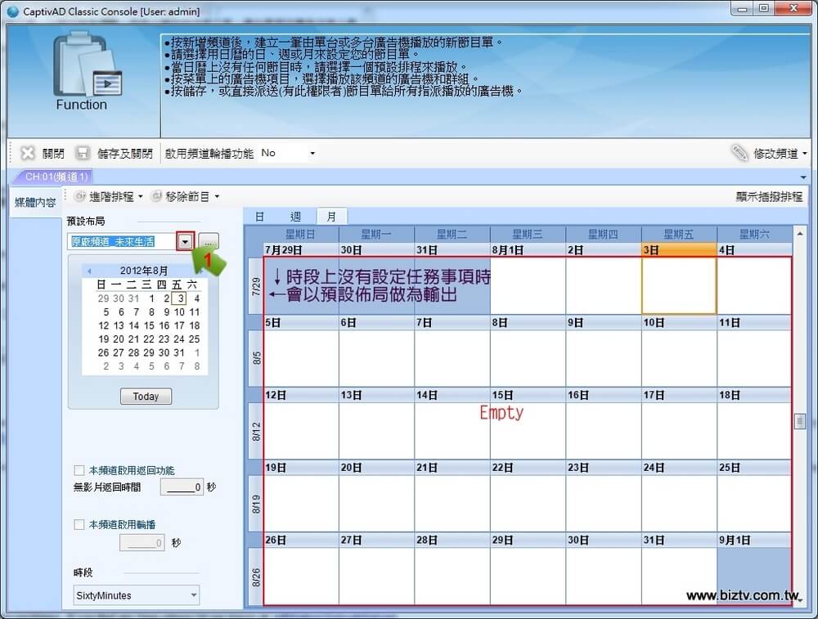Open the 啟用頻道輪播功能 No dropdown
This screenshot has width=818, height=619.
click(288, 153)
